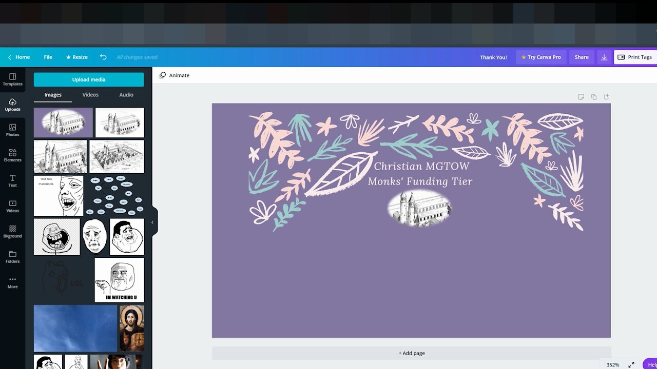Select the IM WATCHING U meme thumbnail
The width and height of the screenshot is (657, 369).
pyautogui.click(x=120, y=280)
